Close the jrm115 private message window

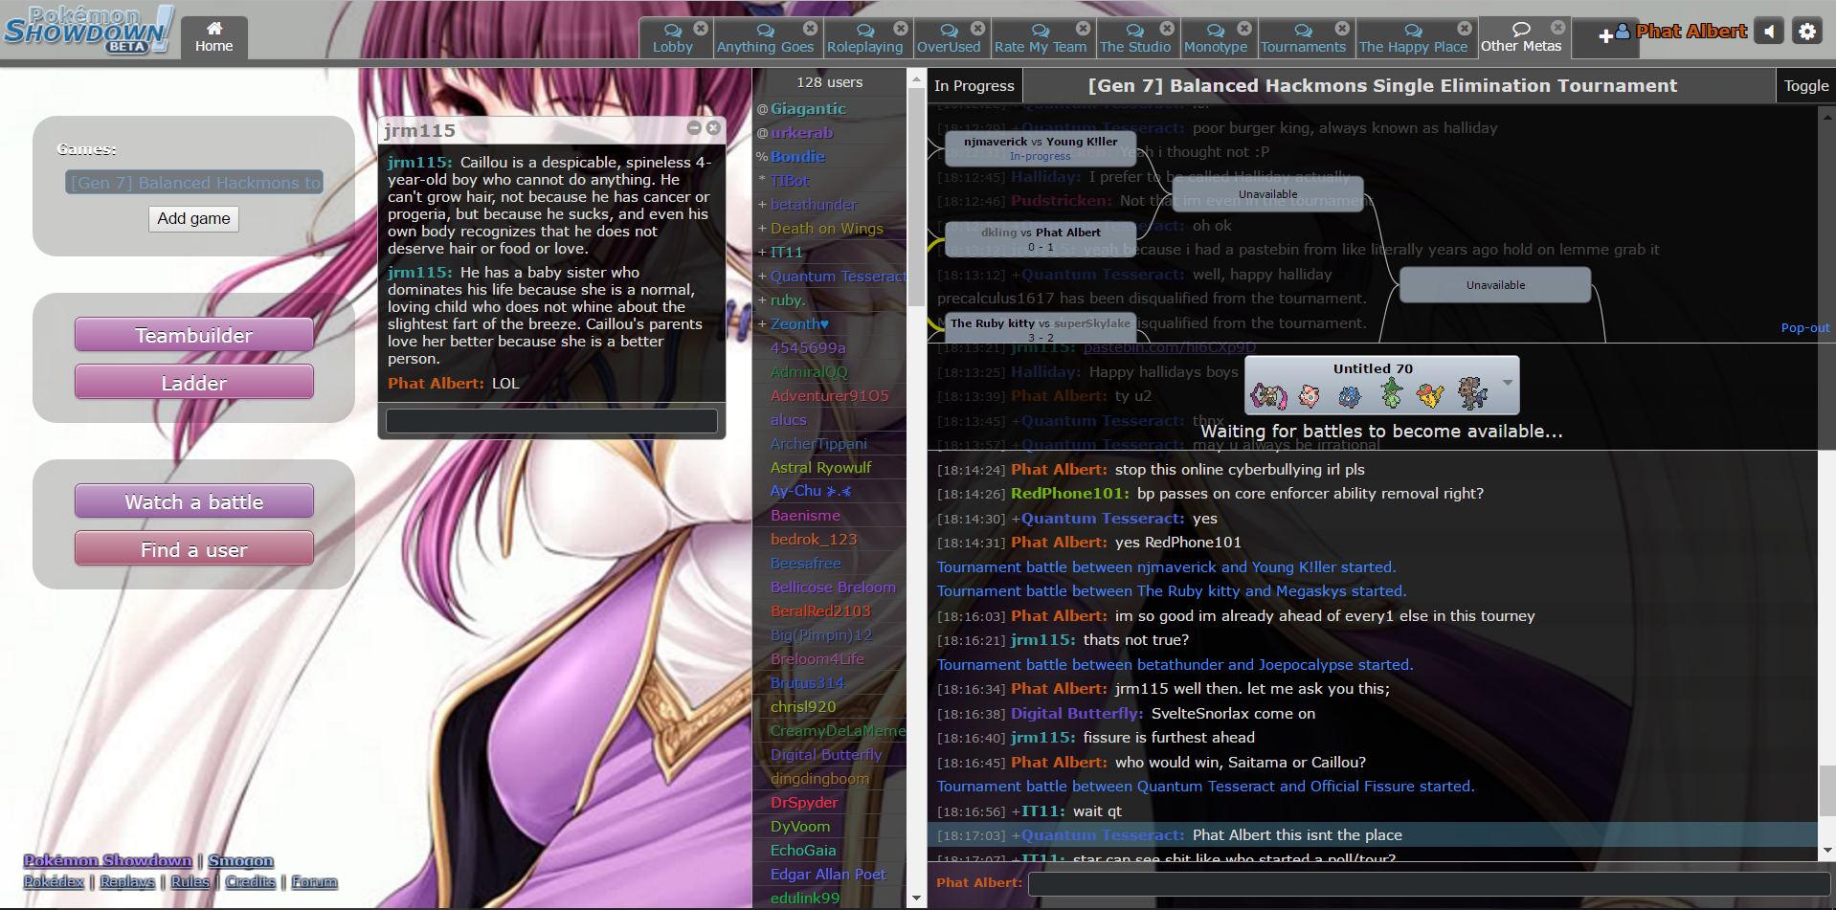coord(713,127)
